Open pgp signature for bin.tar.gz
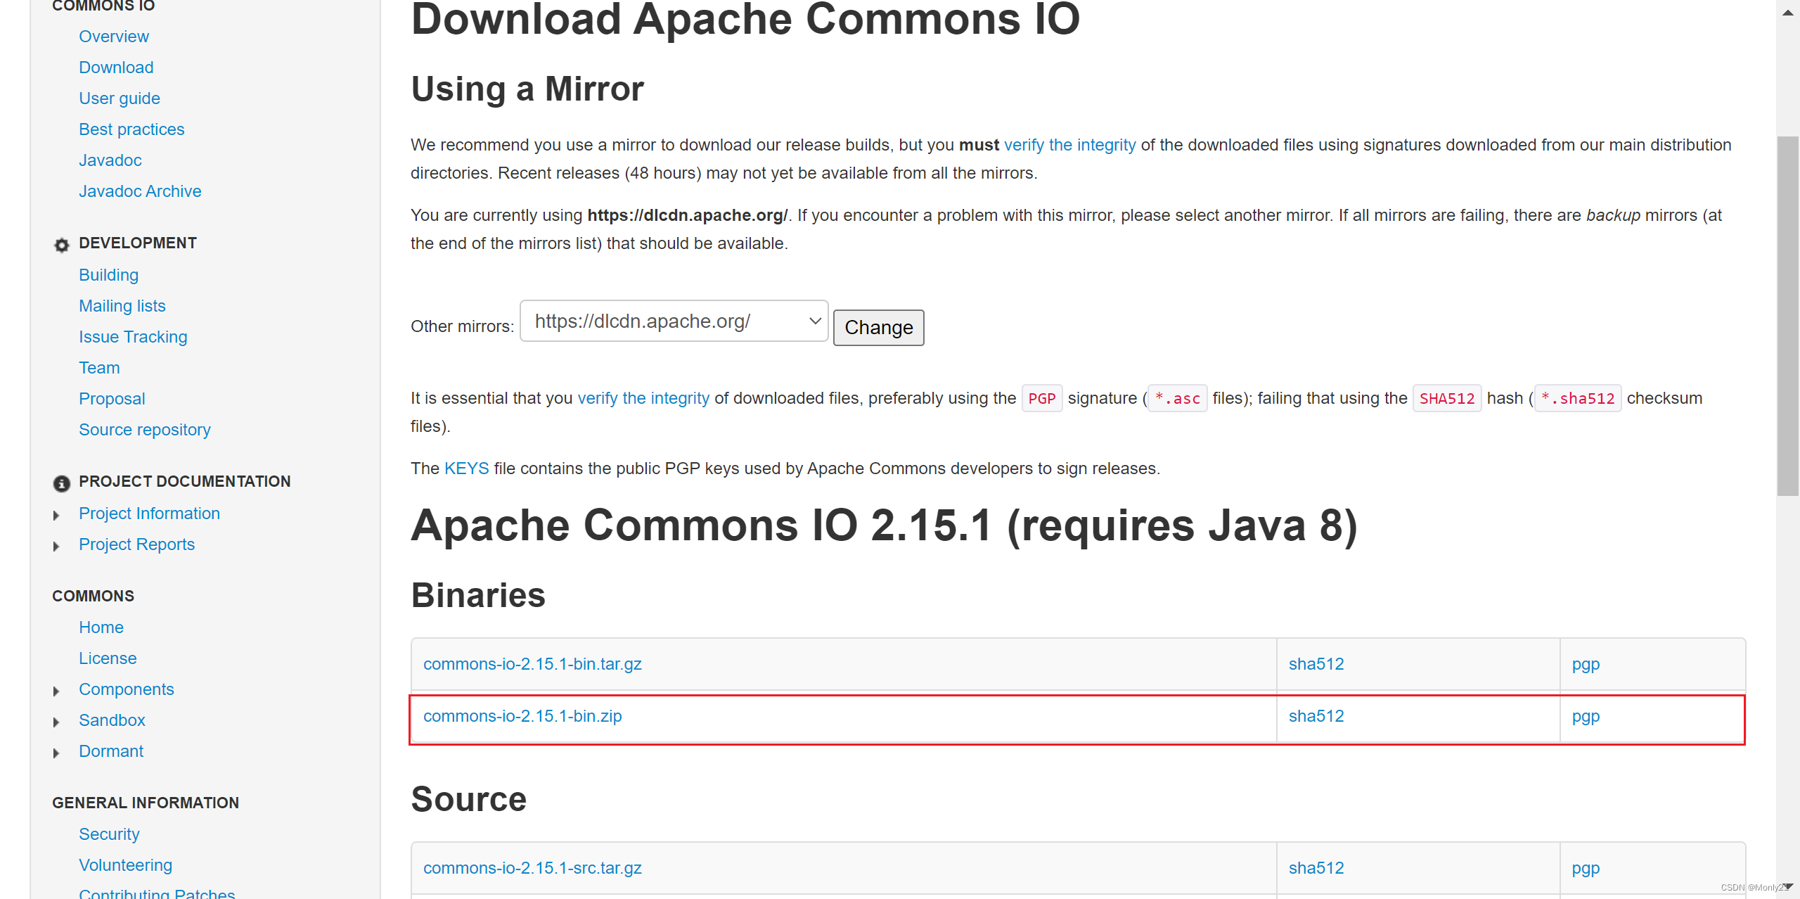This screenshot has height=899, width=1800. (1586, 663)
